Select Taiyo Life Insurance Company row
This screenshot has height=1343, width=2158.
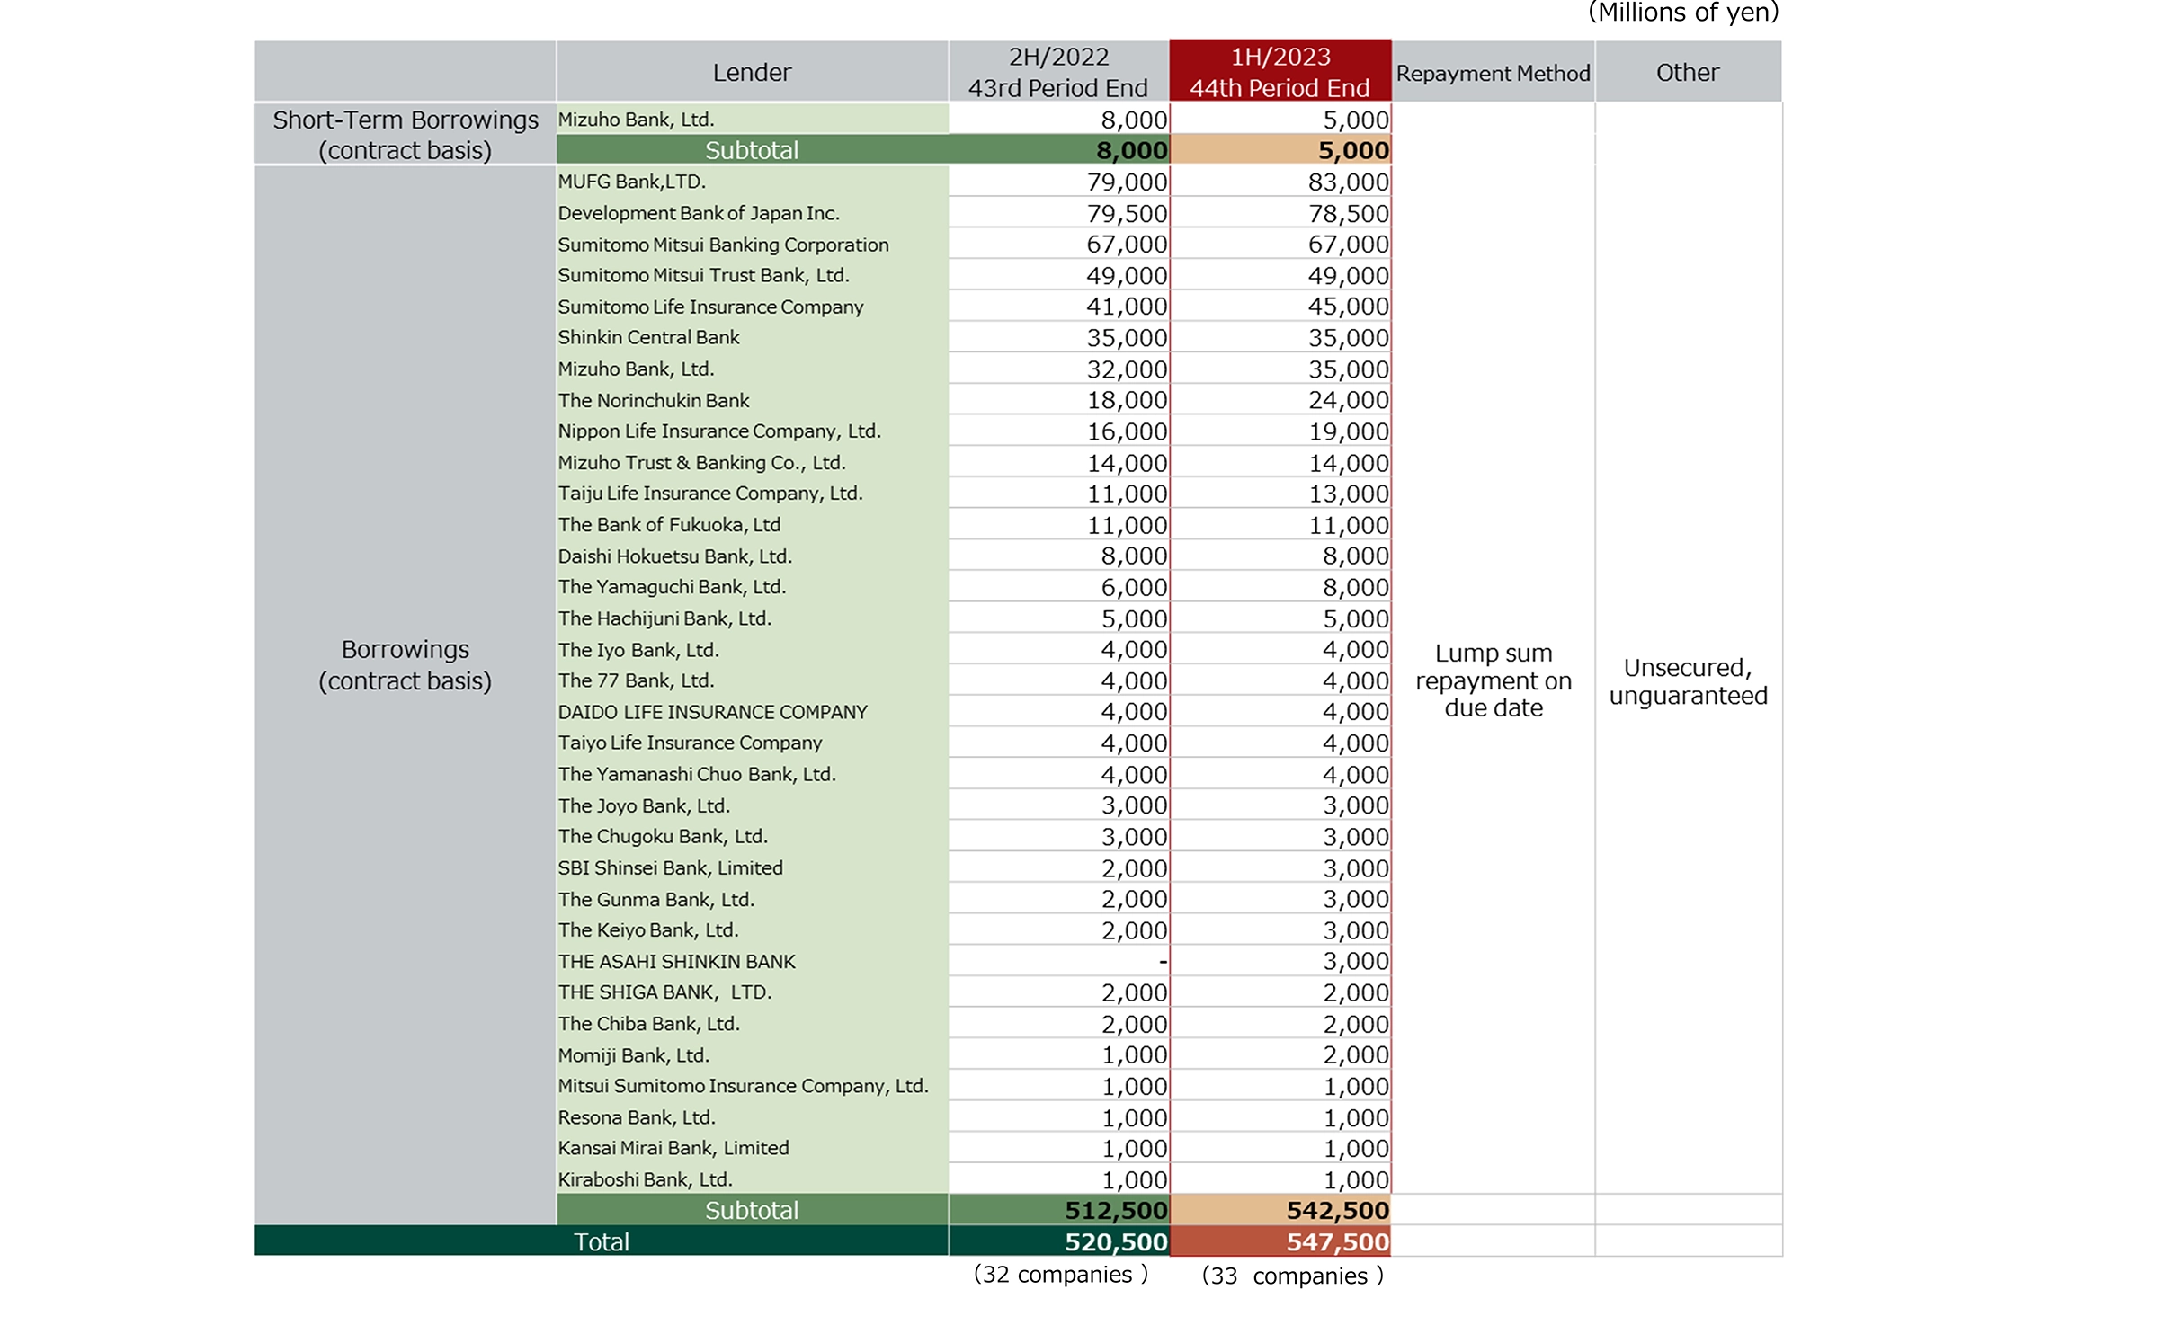974,743
